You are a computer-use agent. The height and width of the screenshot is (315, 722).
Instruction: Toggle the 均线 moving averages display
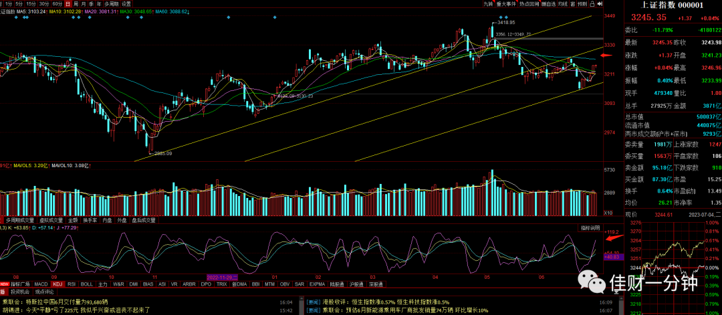click(x=563, y=4)
